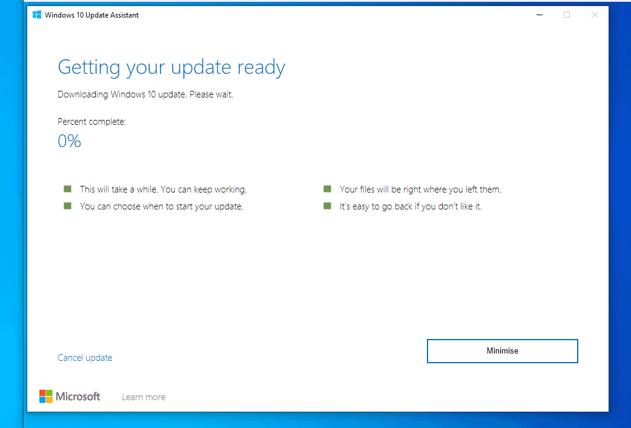Screen dimensions: 631x428
Task: Select the Minimise button
Action: 502,351
